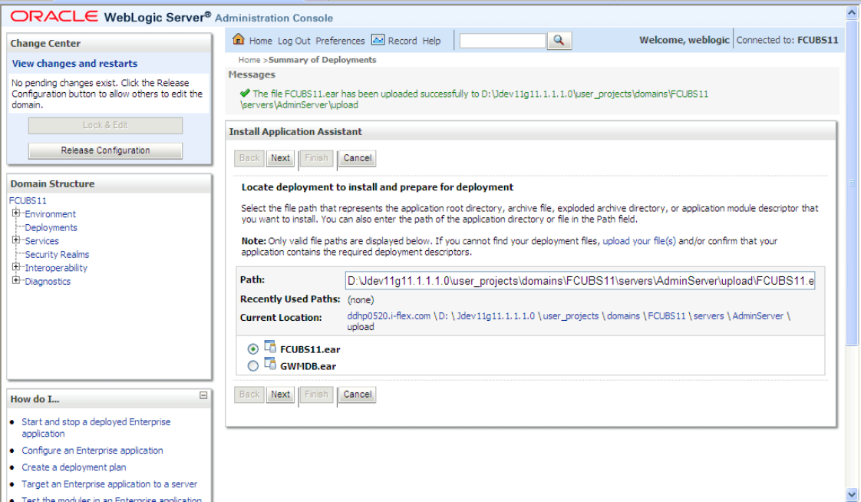Click the Release Configuration button
Screen dimensions: 861x502
[105, 150]
